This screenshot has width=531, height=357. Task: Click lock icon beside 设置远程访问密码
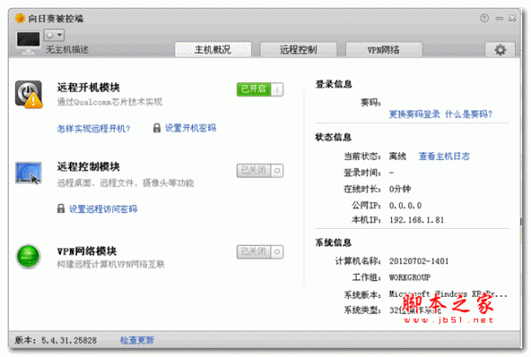point(60,209)
